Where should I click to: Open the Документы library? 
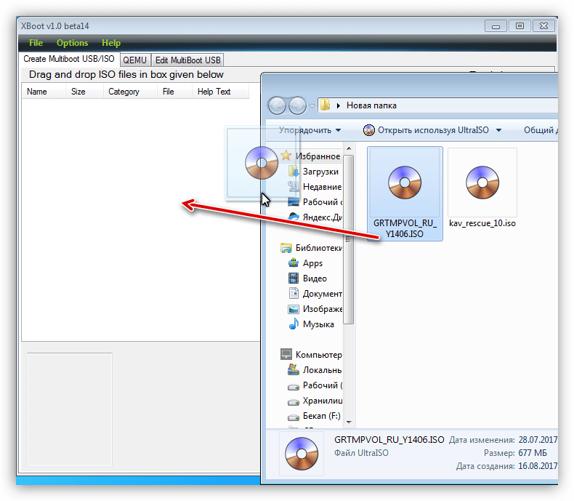click(322, 294)
